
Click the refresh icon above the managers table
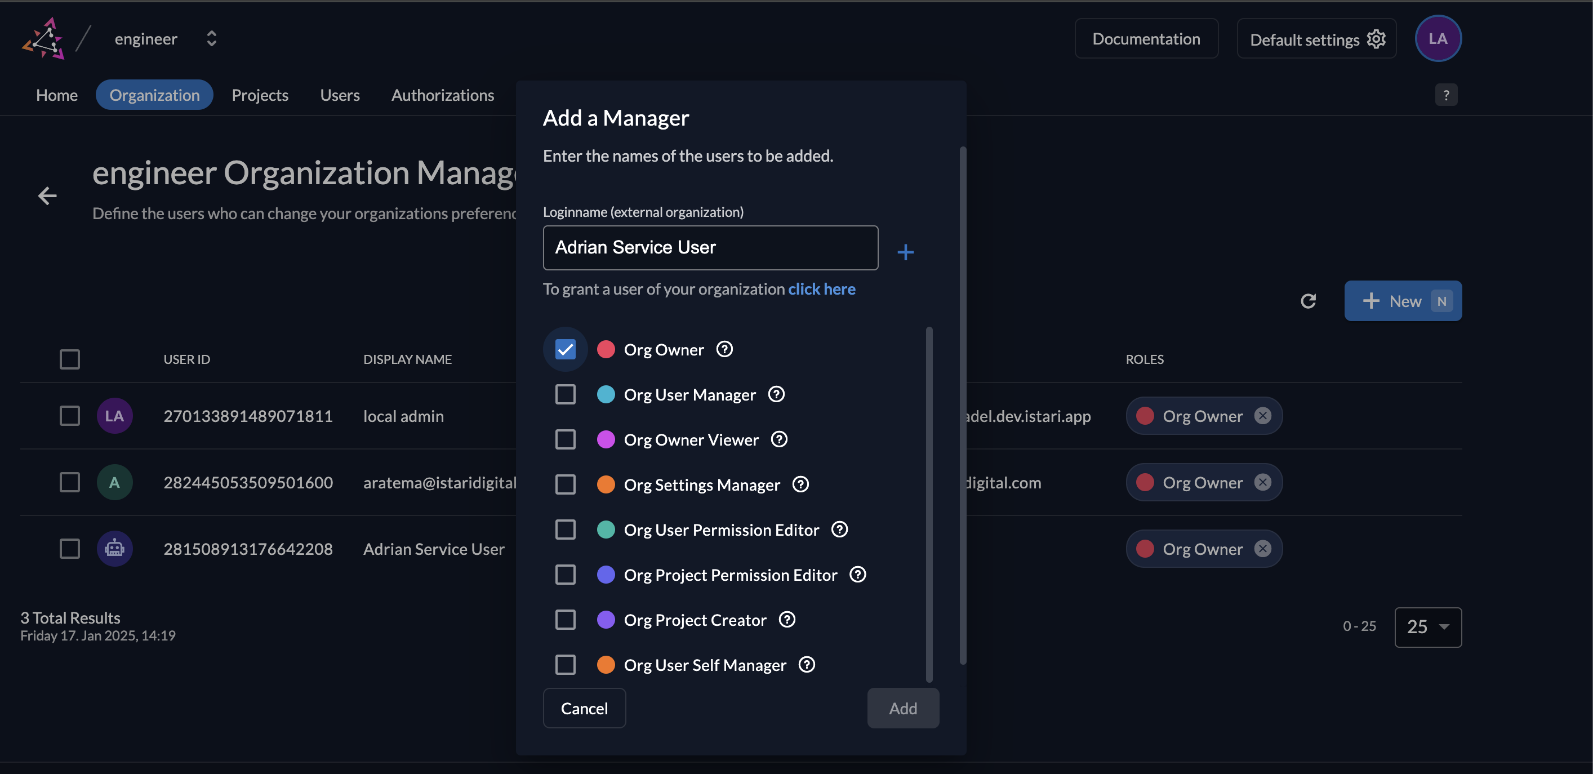(x=1308, y=301)
